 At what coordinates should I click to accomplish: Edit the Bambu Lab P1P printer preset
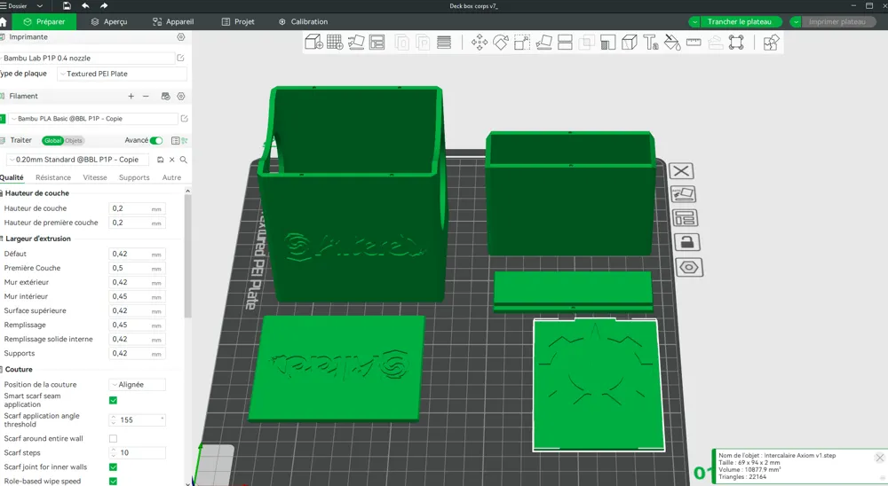(x=180, y=58)
